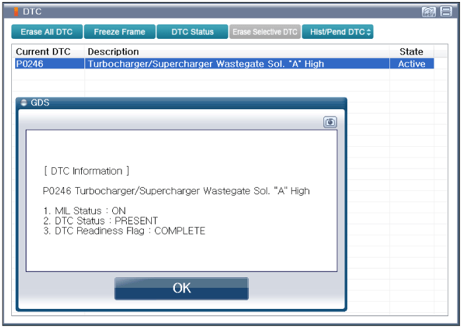Viewport: 462px width, 328px height.
Task: Click the Active state cell
Action: tap(412, 64)
